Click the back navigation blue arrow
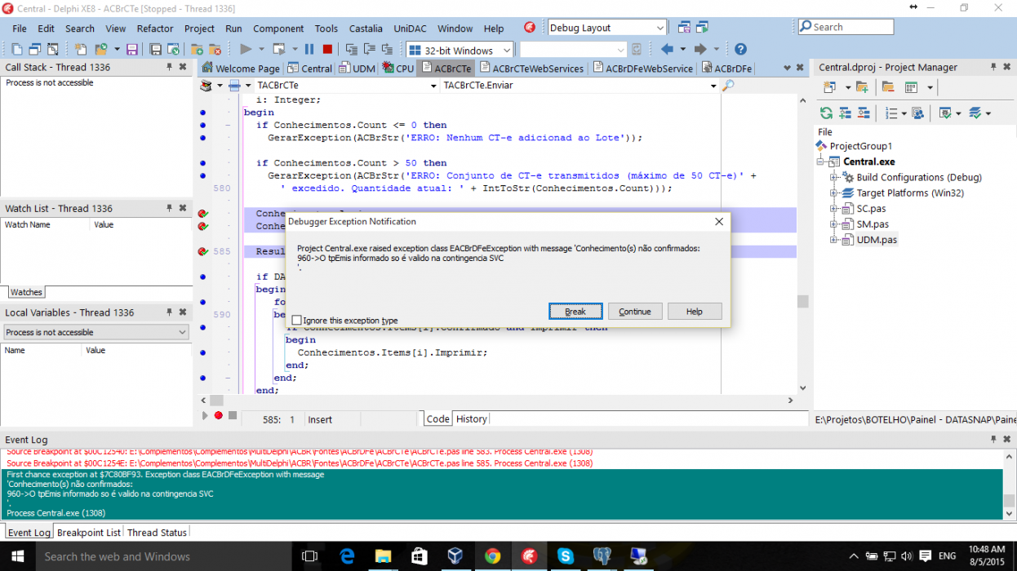This screenshot has height=571, width=1017. [667, 49]
